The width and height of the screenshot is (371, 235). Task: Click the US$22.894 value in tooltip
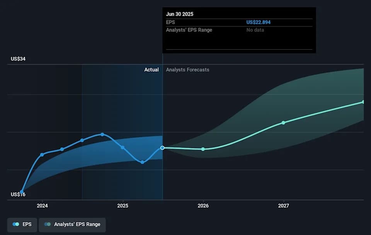(x=258, y=22)
